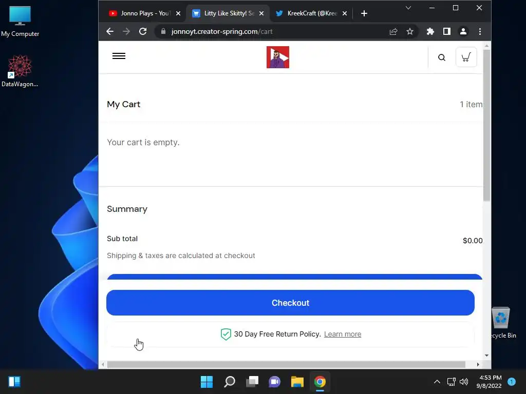Close the KreekCraft Twitter tab

pyautogui.click(x=345, y=13)
